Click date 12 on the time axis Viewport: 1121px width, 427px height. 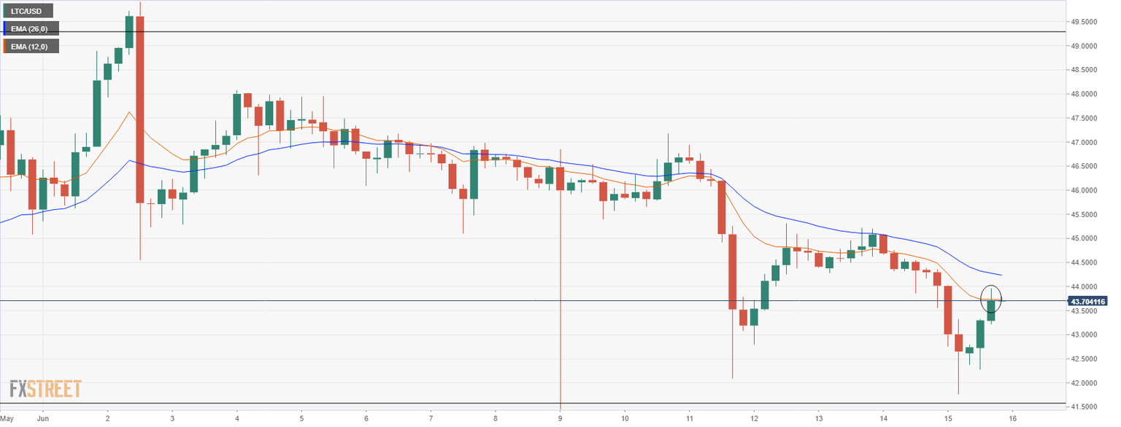754,419
